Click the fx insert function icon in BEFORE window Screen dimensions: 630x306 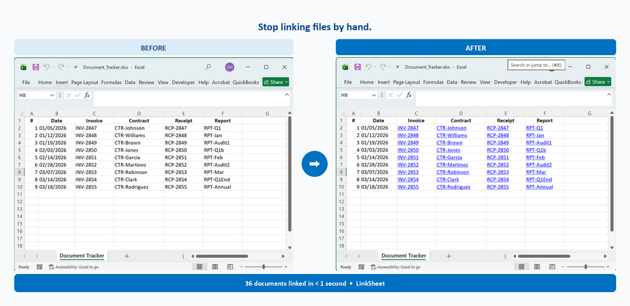tap(87, 95)
